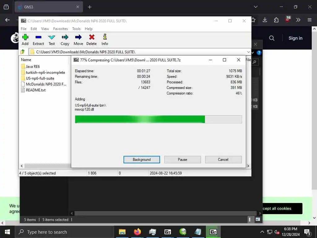Viewport: 317px width, 238px height.
Task: Click the taskbar search box
Action: pyautogui.click(x=64, y=232)
